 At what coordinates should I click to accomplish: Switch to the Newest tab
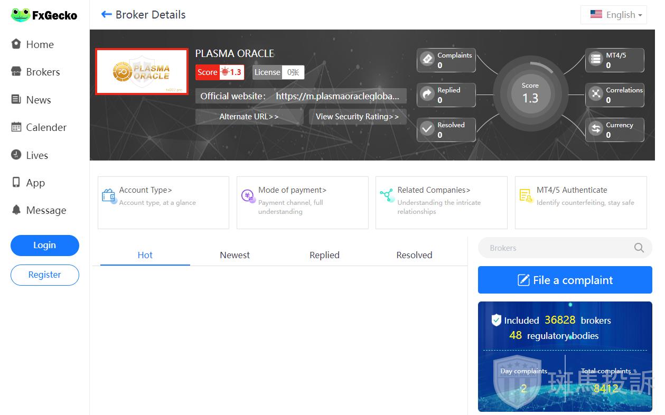235,255
